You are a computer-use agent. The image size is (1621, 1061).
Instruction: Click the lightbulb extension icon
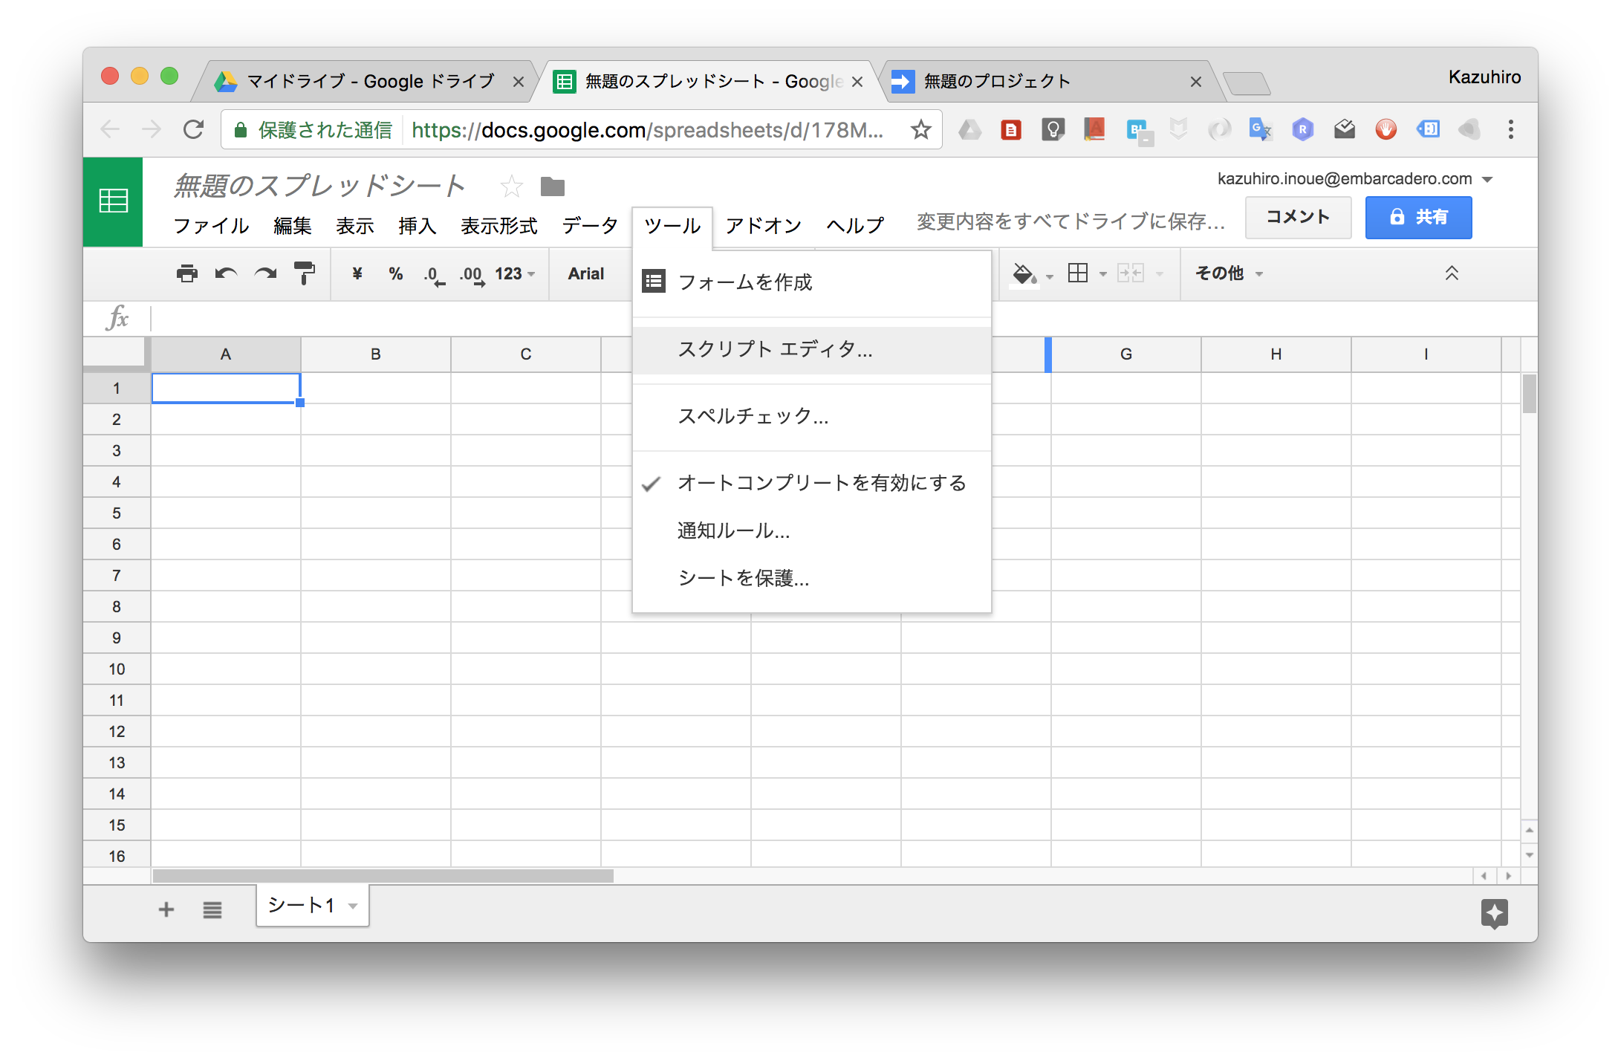[1053, 130]
